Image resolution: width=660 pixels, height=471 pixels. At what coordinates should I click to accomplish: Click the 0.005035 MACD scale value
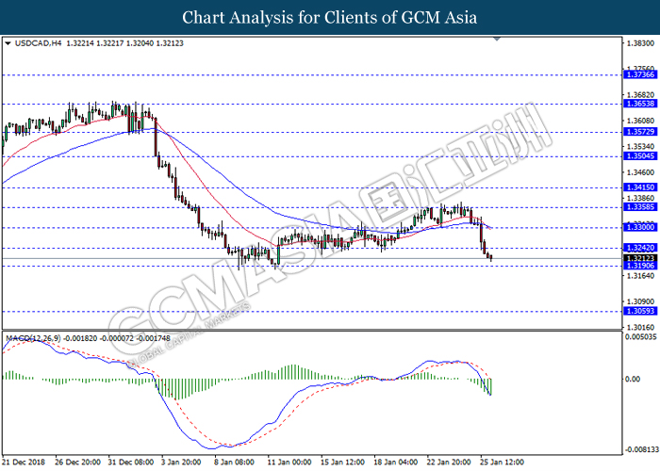tap(640, 337)
